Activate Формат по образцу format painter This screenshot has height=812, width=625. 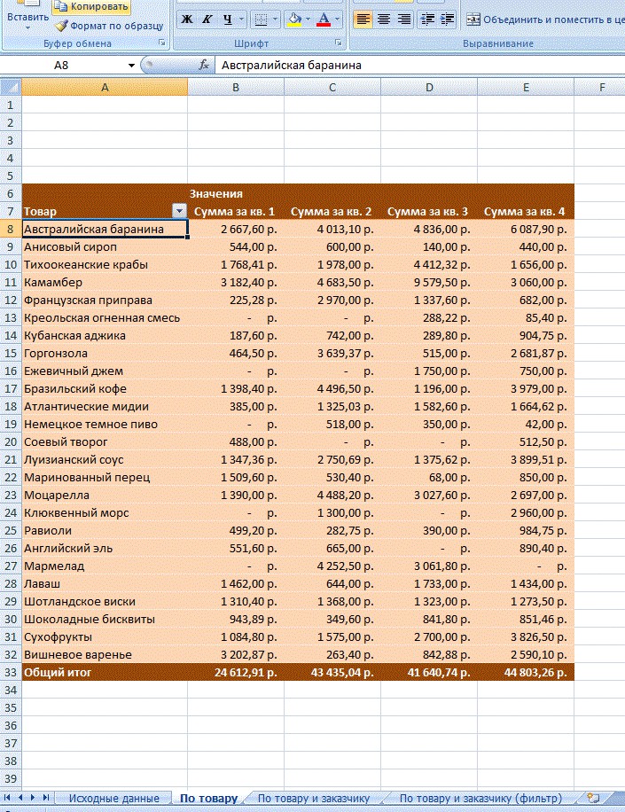(x=109, y=26)
